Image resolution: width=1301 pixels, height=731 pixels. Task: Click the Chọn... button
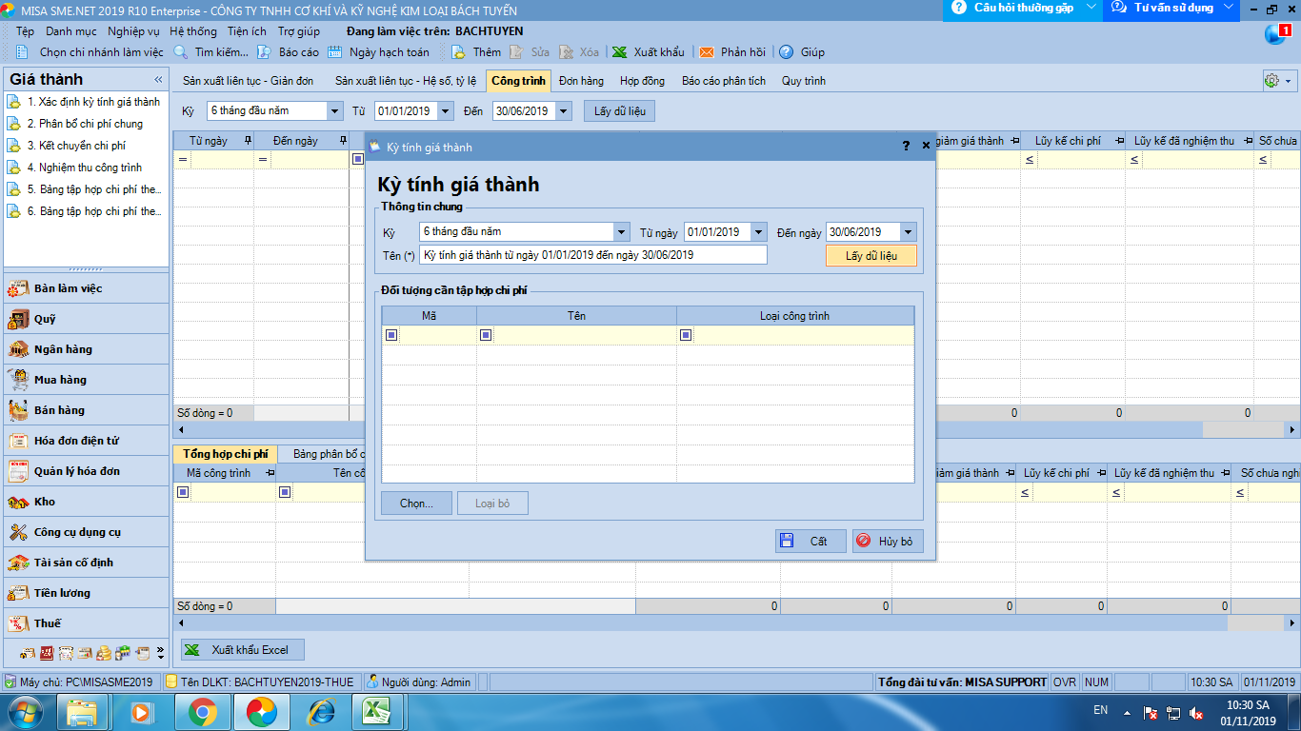(x=416, y=504)
